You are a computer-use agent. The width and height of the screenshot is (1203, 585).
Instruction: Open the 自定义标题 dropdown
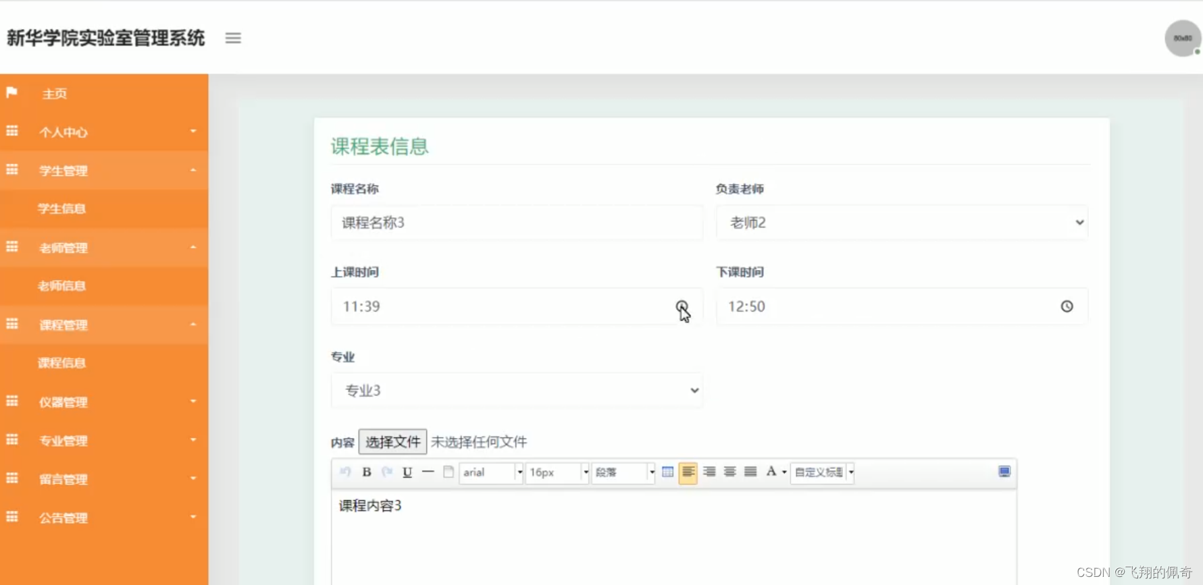[823, 472]
